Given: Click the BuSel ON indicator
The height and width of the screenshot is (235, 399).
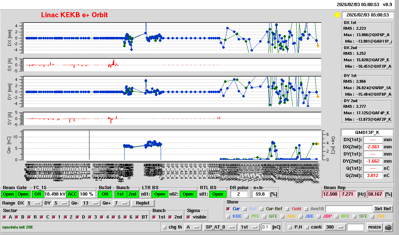Looking at the screenshot, I should pyautogui.click(x=104, y=194).
